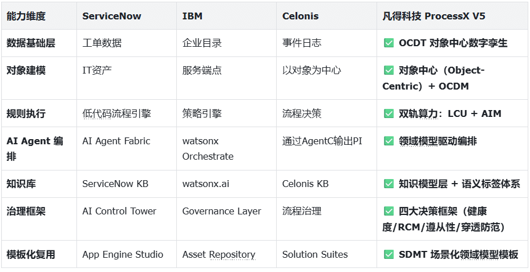The image size is (530, 272).
Task: Click the green check emoji beside 双轨算力
Action: coord(389,113)
